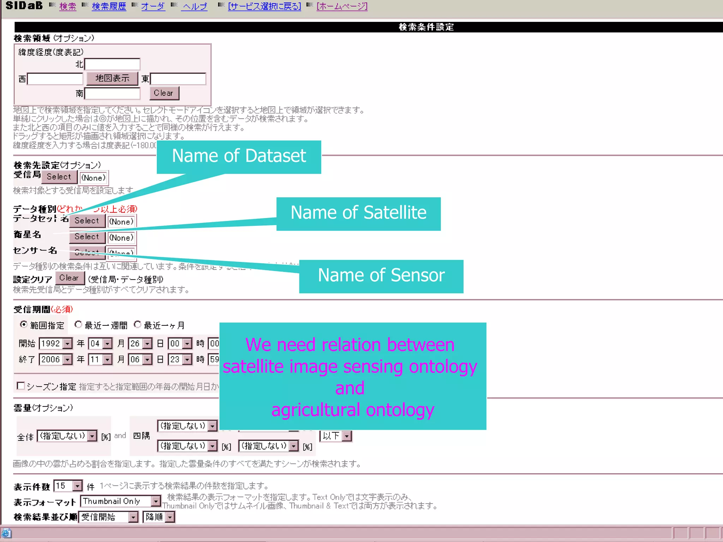Viewport: 723px width, 542px height.
Task: Open the [ホームページ] homepage link
Action: pyautogui.click(x=342, y=6)
